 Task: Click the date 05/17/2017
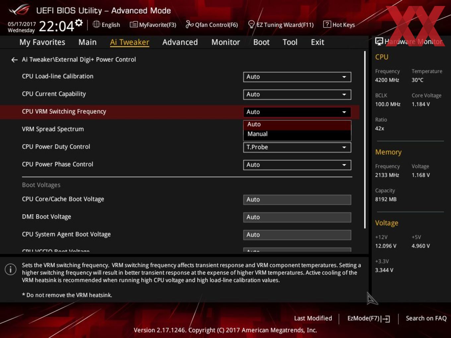22,24
